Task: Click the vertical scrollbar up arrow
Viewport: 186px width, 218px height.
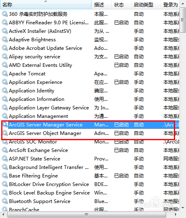Action: click(x=183, y=4)
